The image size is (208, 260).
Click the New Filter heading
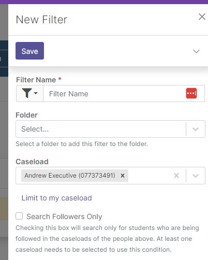click(41, 20)
